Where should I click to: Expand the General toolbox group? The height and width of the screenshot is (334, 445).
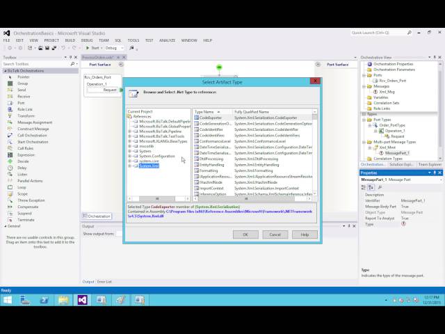5,226
